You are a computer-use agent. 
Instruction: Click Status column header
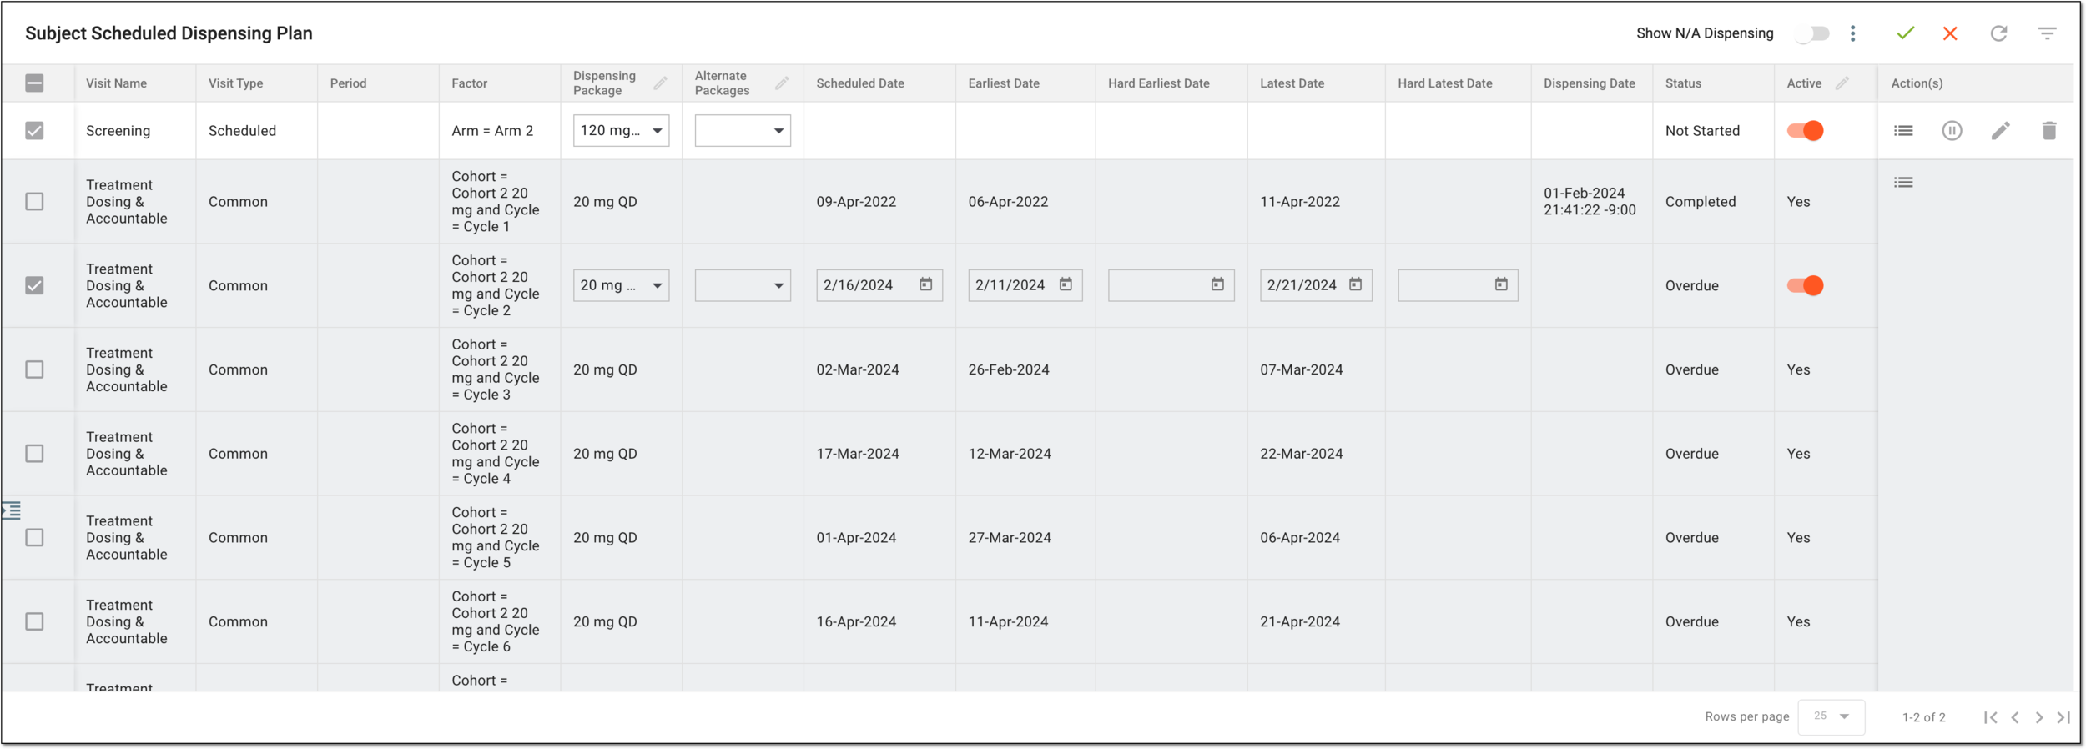coord(1683,83)
